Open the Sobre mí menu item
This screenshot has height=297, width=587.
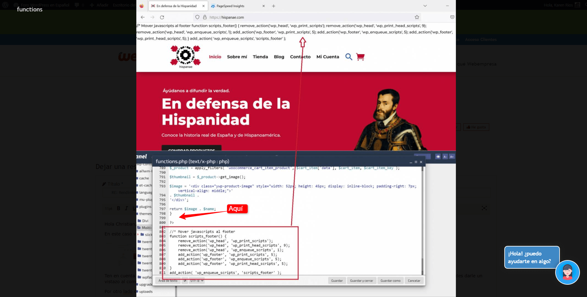[237, 57]
